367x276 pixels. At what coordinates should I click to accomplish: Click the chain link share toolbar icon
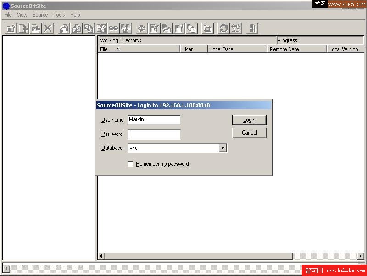[x=113, y=28]
